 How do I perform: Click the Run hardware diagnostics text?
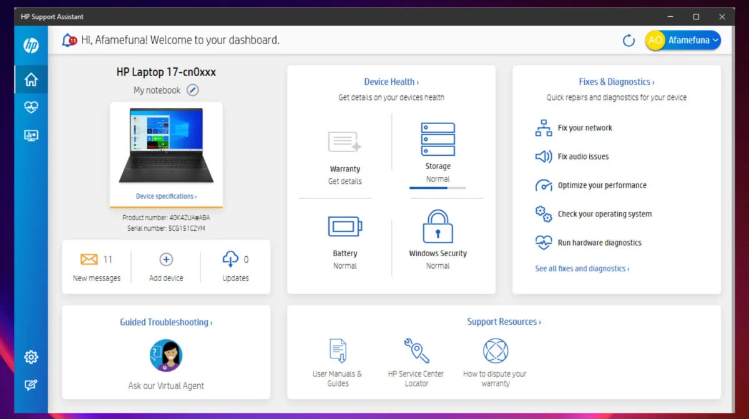(x=600, y=243)
